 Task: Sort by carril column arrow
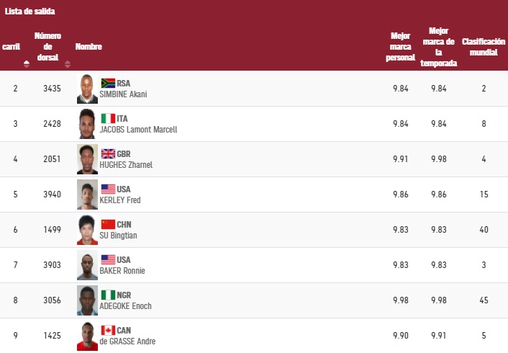click(x=27, y=64)
